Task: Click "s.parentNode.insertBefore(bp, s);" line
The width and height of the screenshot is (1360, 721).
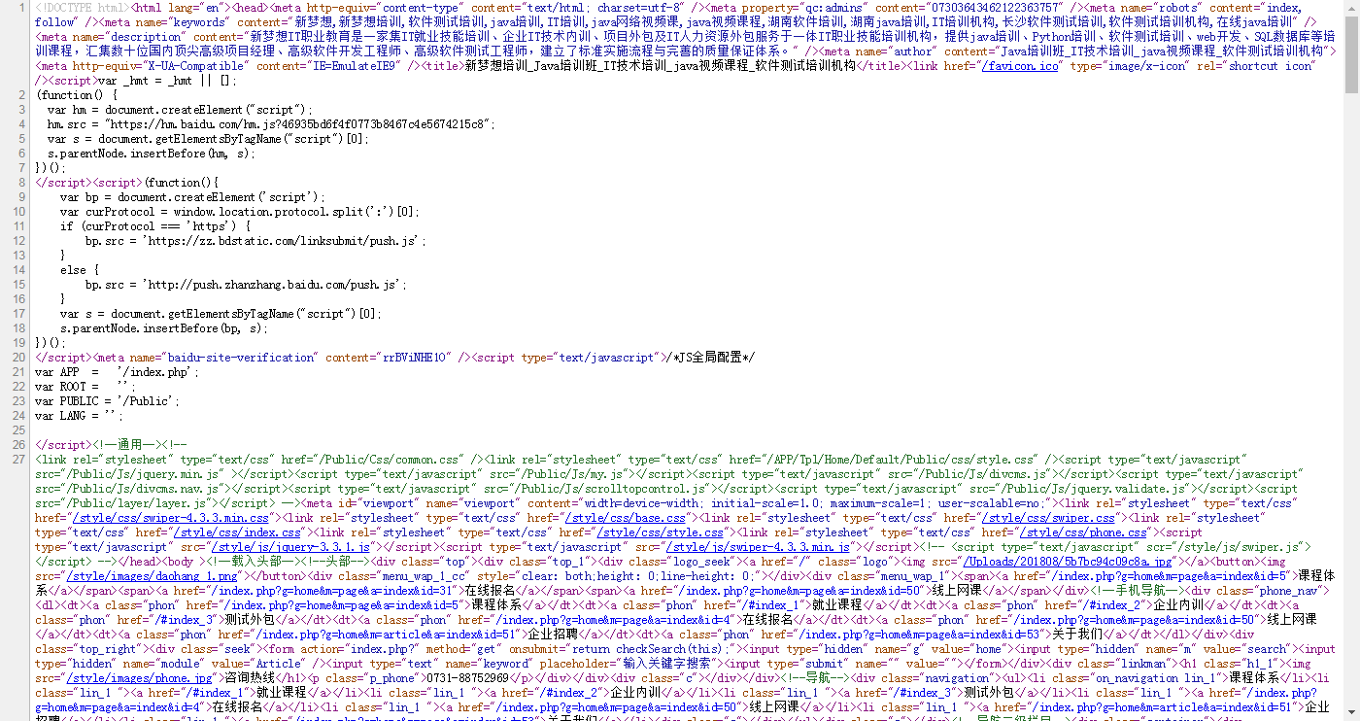Action: coord(163,328)
